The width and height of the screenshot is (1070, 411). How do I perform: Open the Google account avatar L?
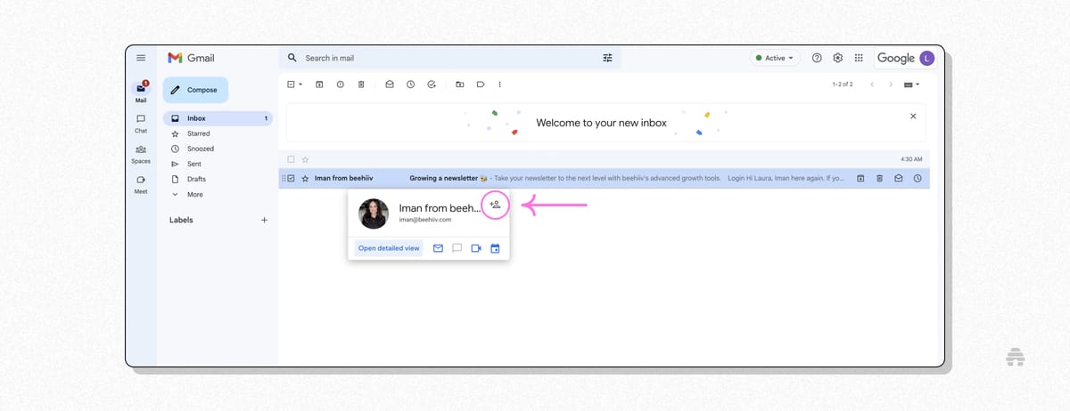coord(927,58)
